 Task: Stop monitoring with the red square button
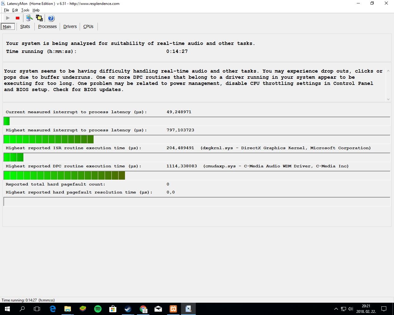18,18
